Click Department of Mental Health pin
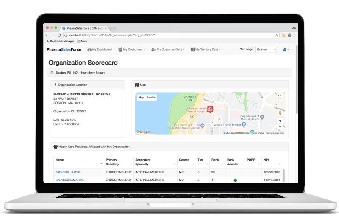 click(262, 117)
